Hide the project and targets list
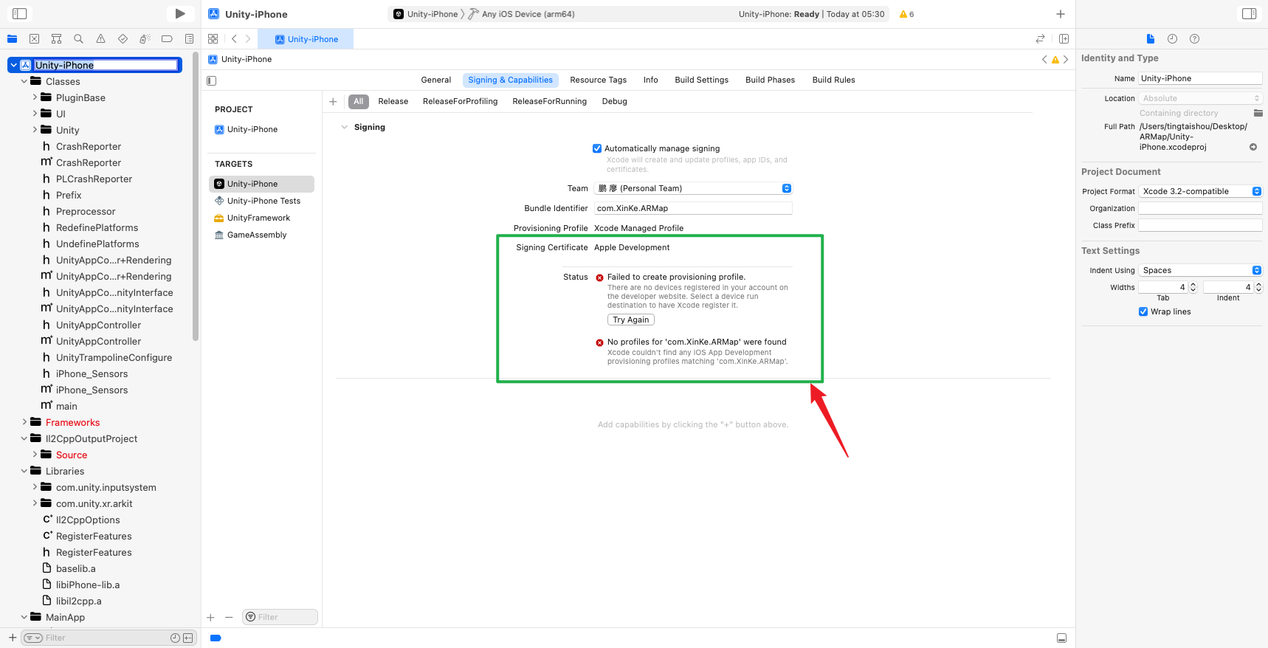The width and height of the screenshot is (1268, 648). [212, 80]
